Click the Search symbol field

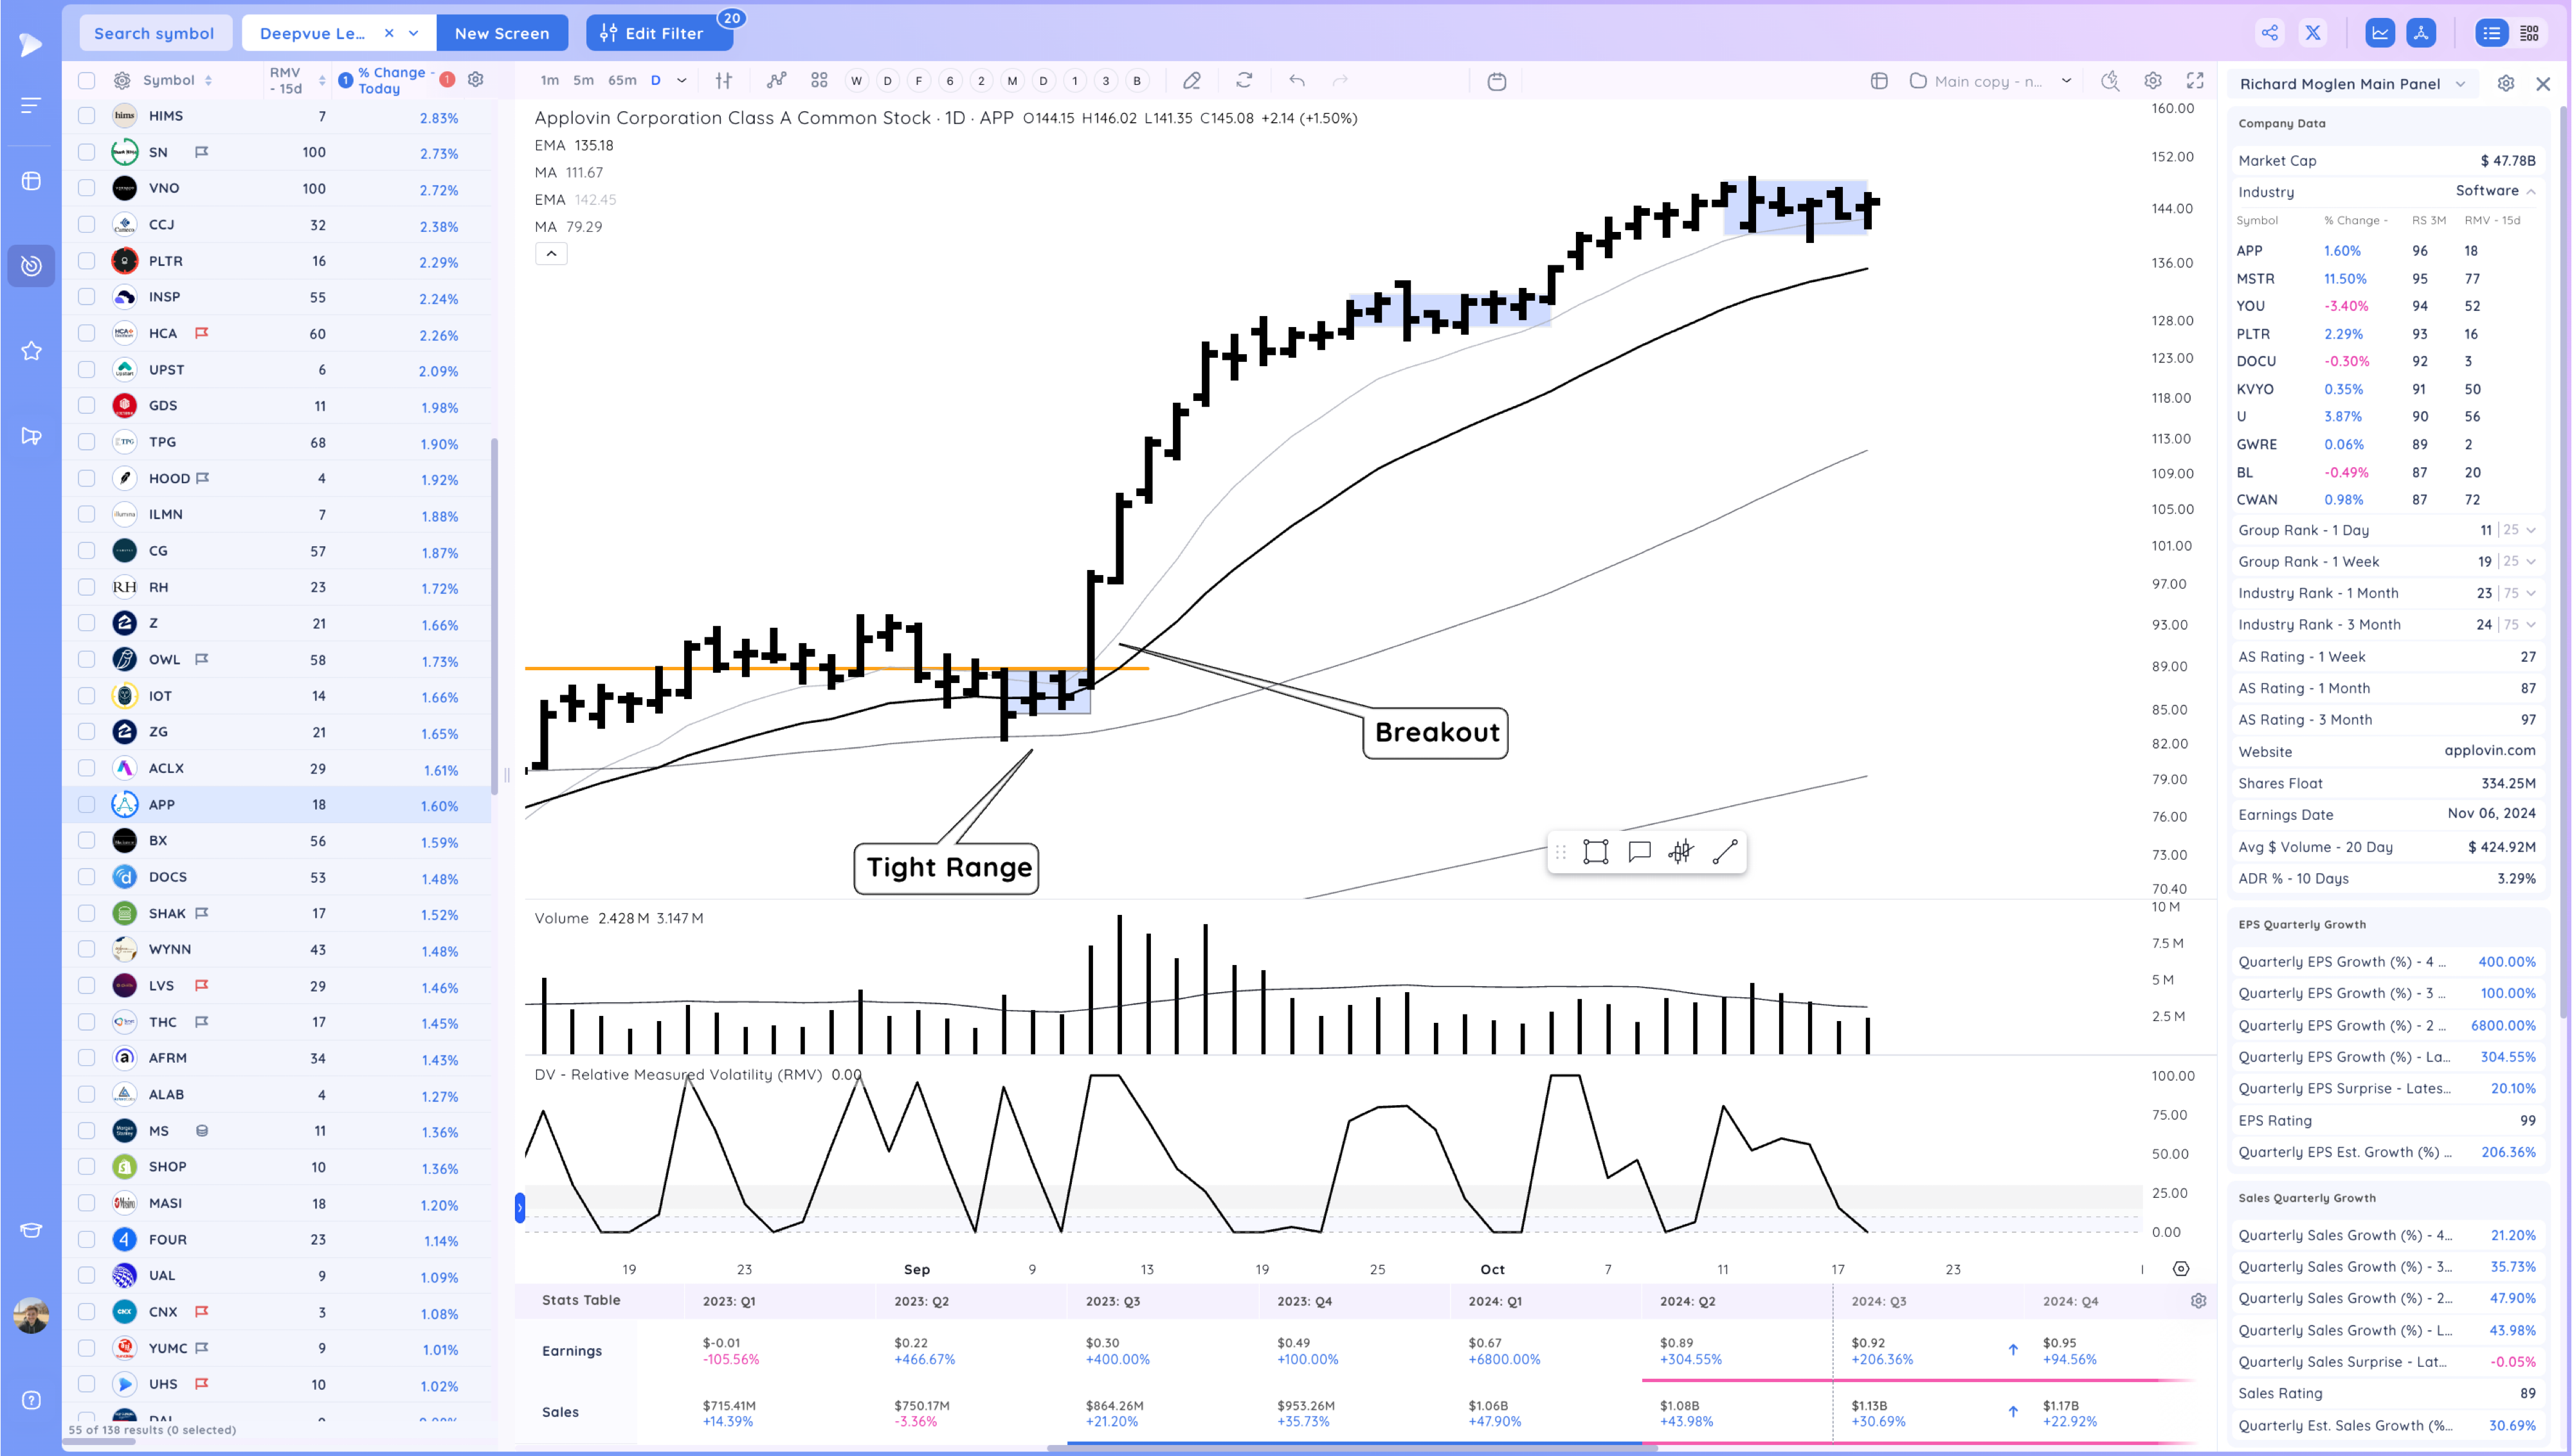154,33
